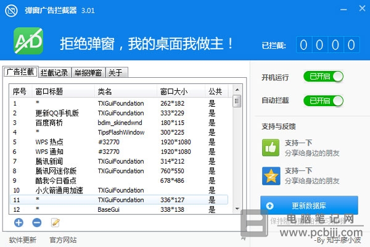Click the 软件更新 link

point(23,240)
